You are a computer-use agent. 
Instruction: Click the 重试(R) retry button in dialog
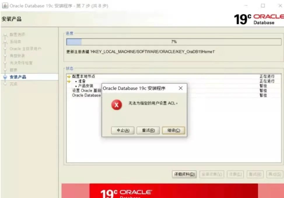pyautogui.click(x=148, y=130)
